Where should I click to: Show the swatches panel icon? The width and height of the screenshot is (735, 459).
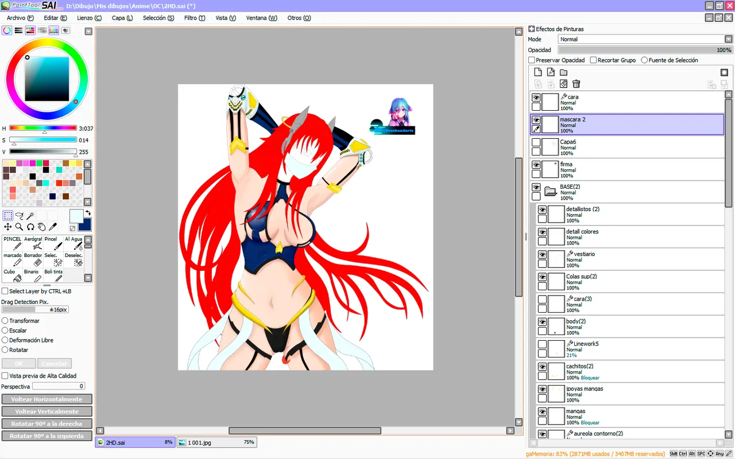pyautogui.click(x=53, y=30)
